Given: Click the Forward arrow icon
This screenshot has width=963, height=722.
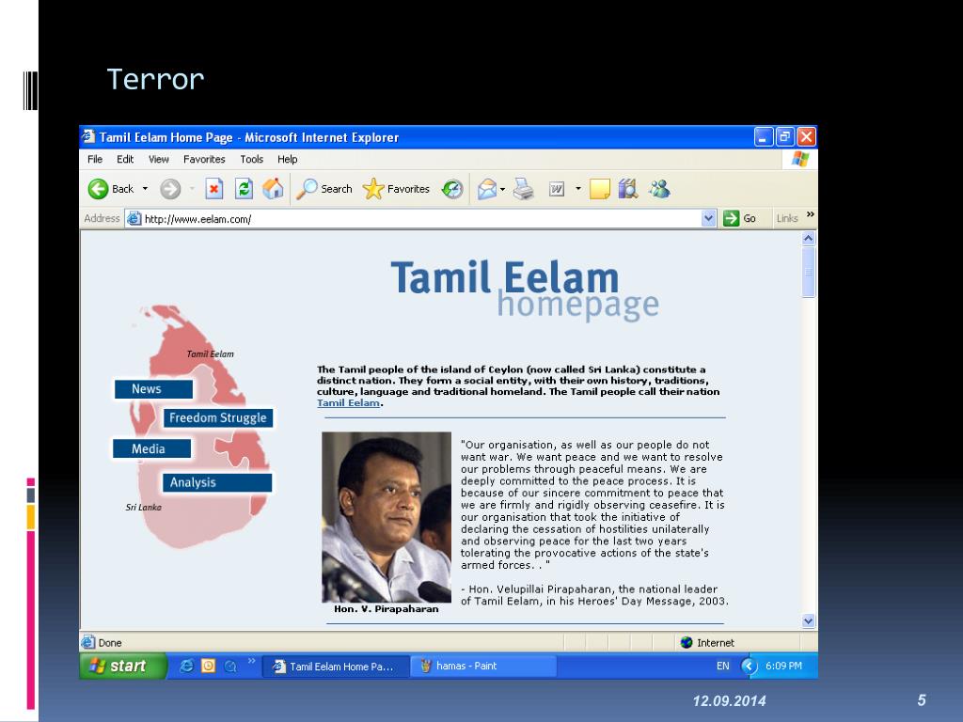Looking at the screenshot, I should [170, 189].
